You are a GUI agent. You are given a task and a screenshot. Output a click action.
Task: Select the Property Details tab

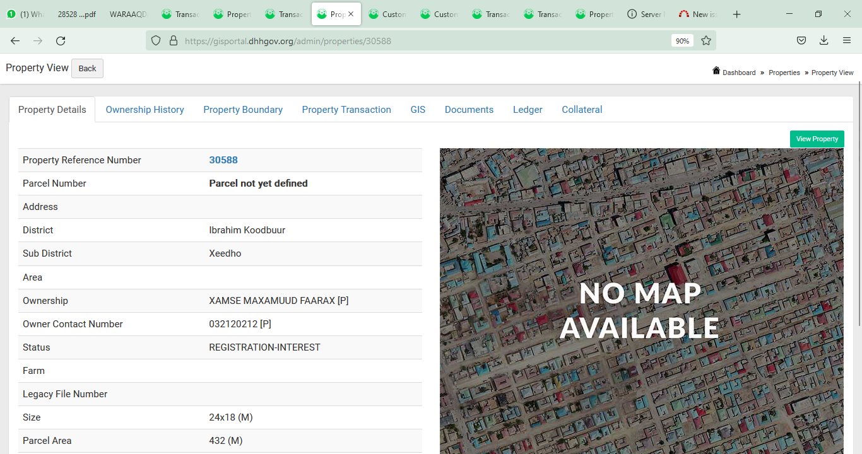[52, 110]
